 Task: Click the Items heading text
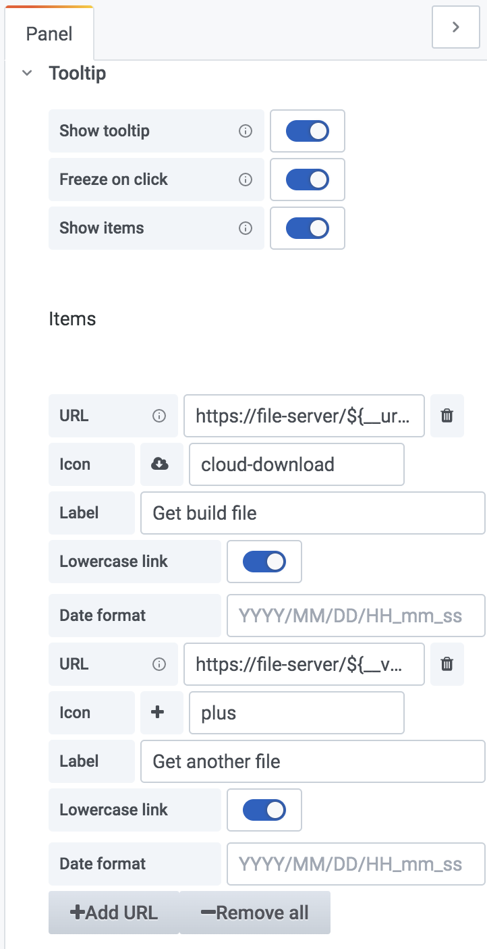[72, 319]
